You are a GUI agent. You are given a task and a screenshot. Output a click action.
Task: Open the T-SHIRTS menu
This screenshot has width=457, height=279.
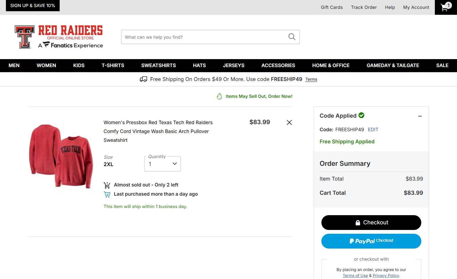coord(113,65)
